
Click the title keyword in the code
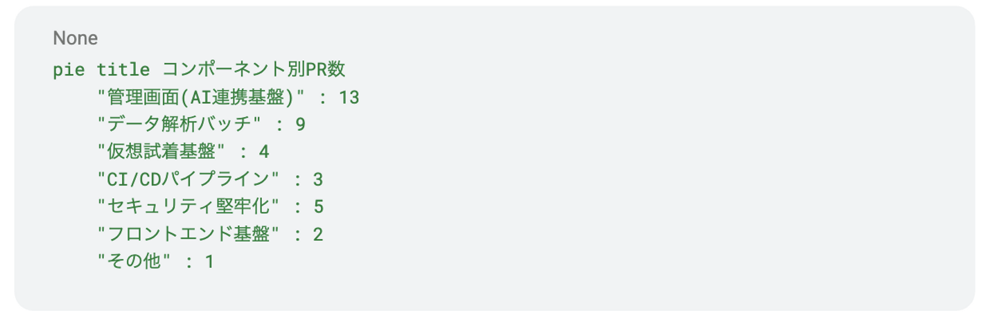coord(123,70)
